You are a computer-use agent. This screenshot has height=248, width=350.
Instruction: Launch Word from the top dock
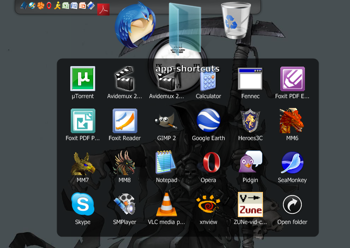point(74,6)
